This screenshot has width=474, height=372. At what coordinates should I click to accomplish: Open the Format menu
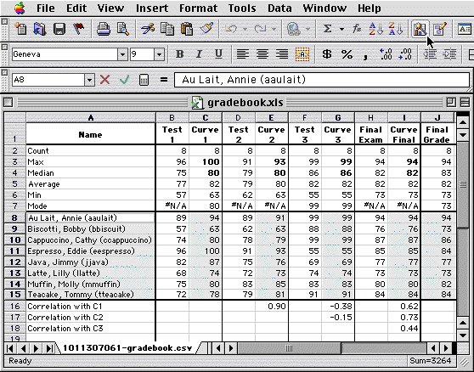click(x=198, y=8)
